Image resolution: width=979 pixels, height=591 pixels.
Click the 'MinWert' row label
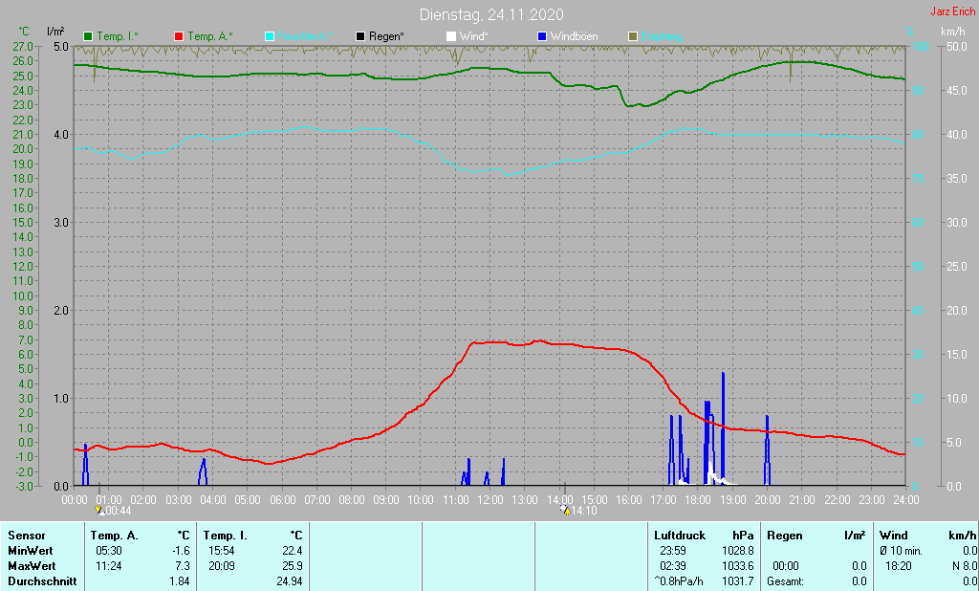[x=30, y=551]
